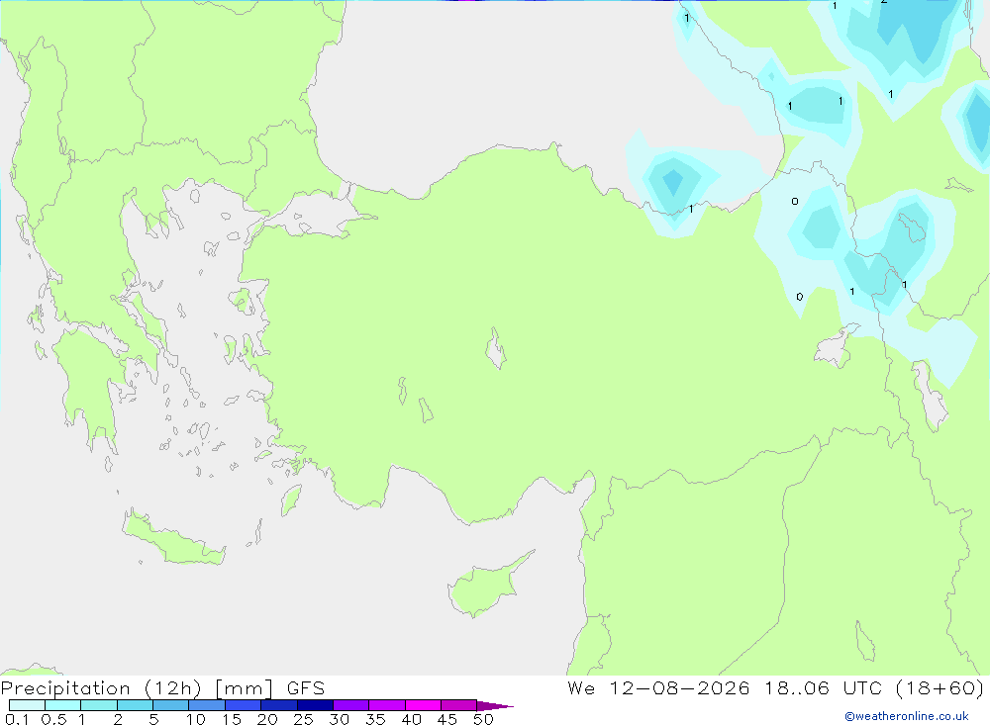Select the 5–10 mm light blue legend swatch
The width and height of the screenshot is (990, 725).
[x=171, y=705]
